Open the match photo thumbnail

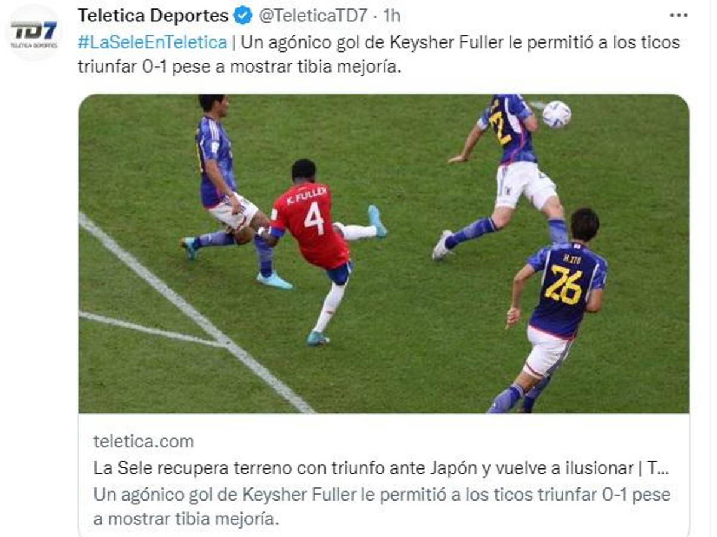384,254
